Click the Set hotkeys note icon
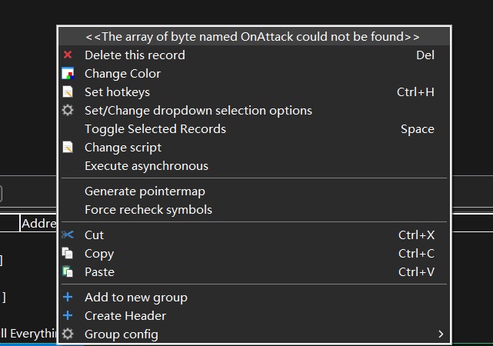The width and height of the screenshot is (493, 346). tap(68, 92)
